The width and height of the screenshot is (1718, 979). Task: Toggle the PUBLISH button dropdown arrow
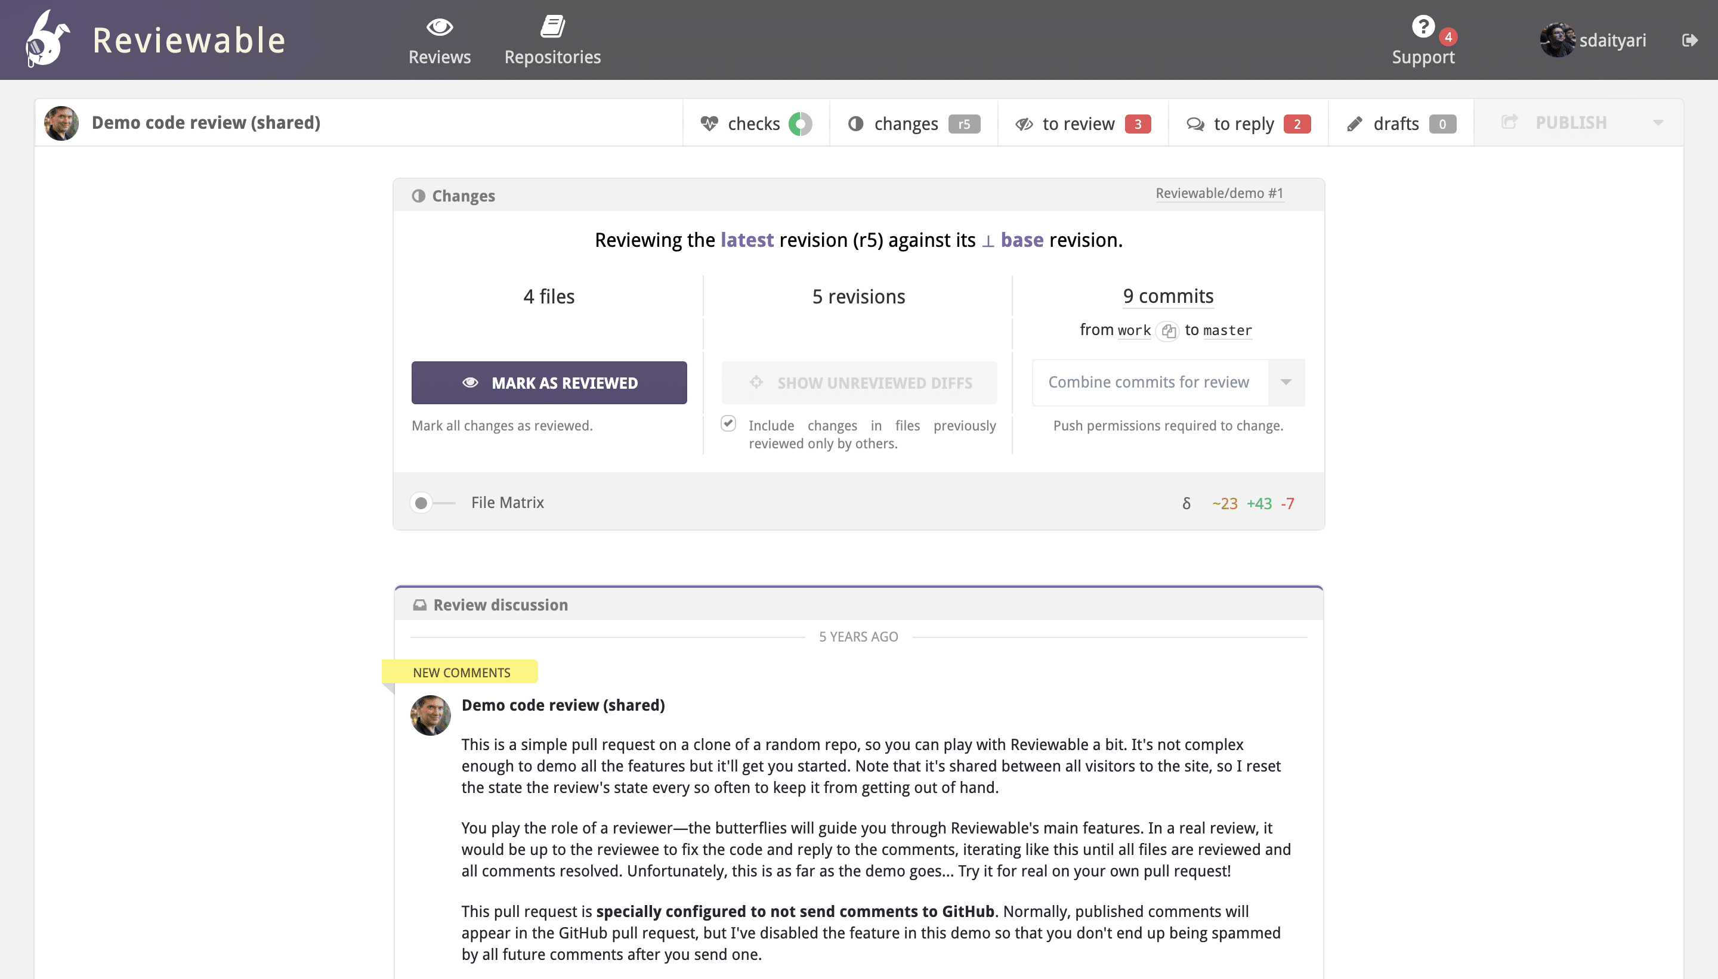(x=1659, y=123)
